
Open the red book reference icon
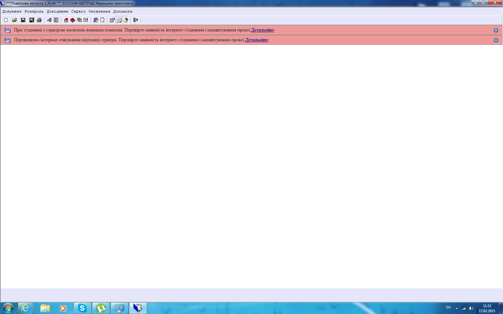pos(73,20)
